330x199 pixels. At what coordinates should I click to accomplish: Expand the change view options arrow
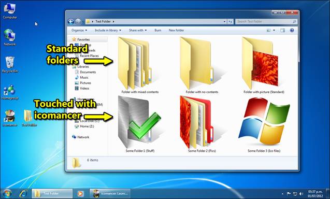[x=274, y=31]
